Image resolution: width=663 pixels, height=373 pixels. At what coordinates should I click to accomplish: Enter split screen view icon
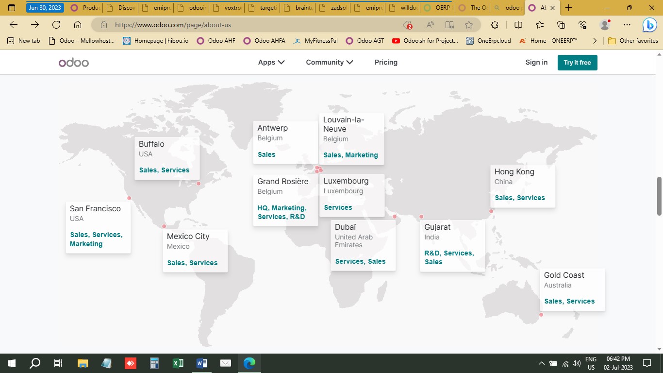point(518,25)
